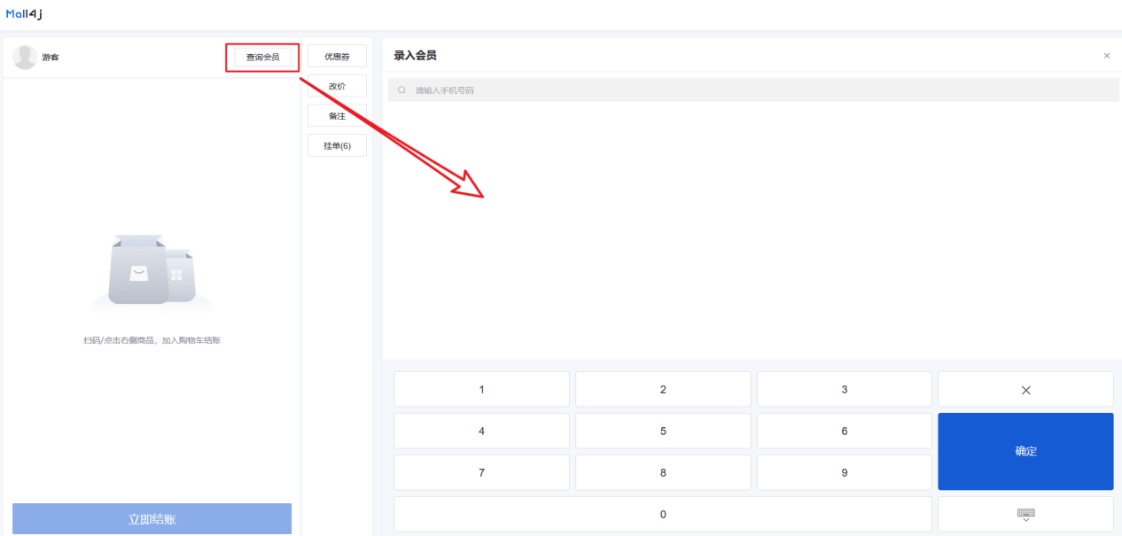This screenshot has width=1122, height=536.
Task: Click the 立即结账 checkout button
Action: 152,519
